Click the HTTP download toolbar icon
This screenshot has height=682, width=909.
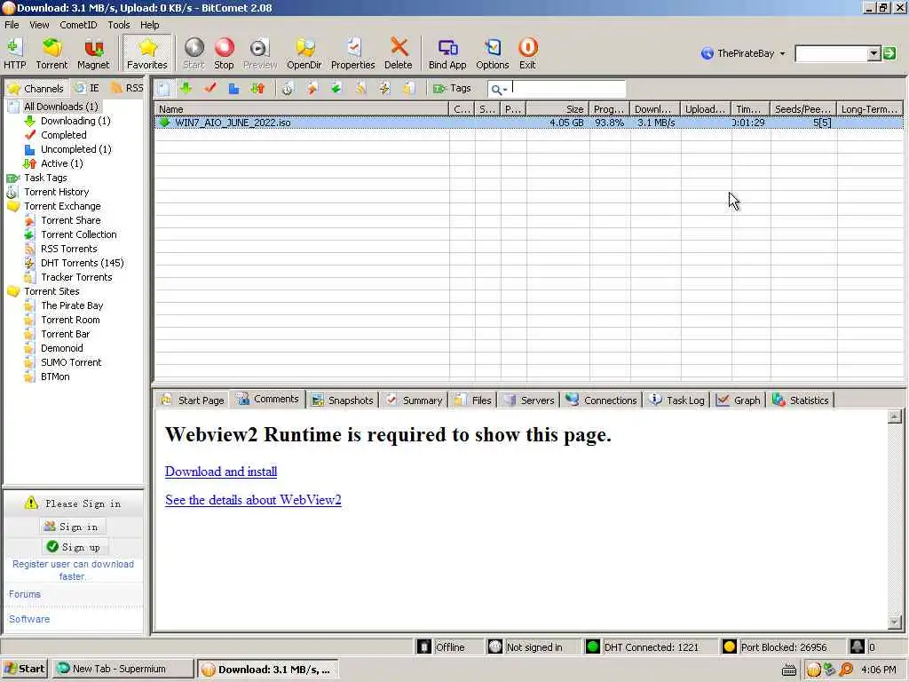pyautogui.click(x=14, y=53)
